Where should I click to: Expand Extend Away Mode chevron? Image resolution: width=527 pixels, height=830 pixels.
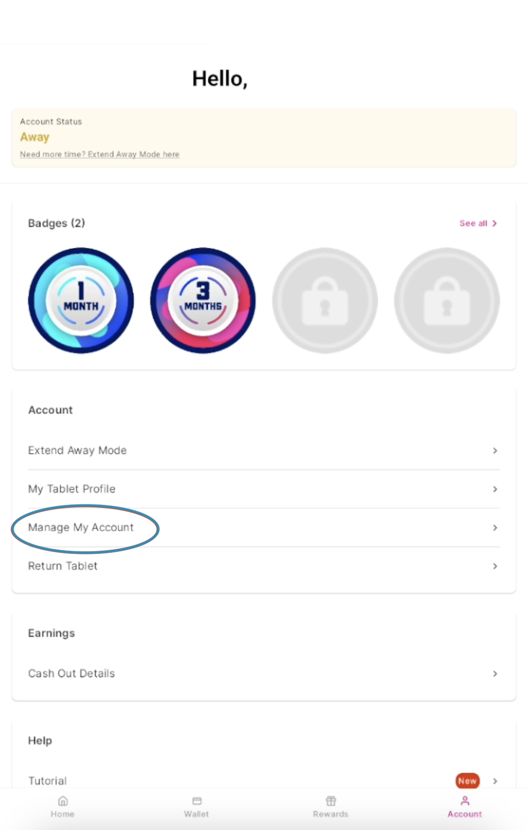pyautogui.click(x=495, y=450)
